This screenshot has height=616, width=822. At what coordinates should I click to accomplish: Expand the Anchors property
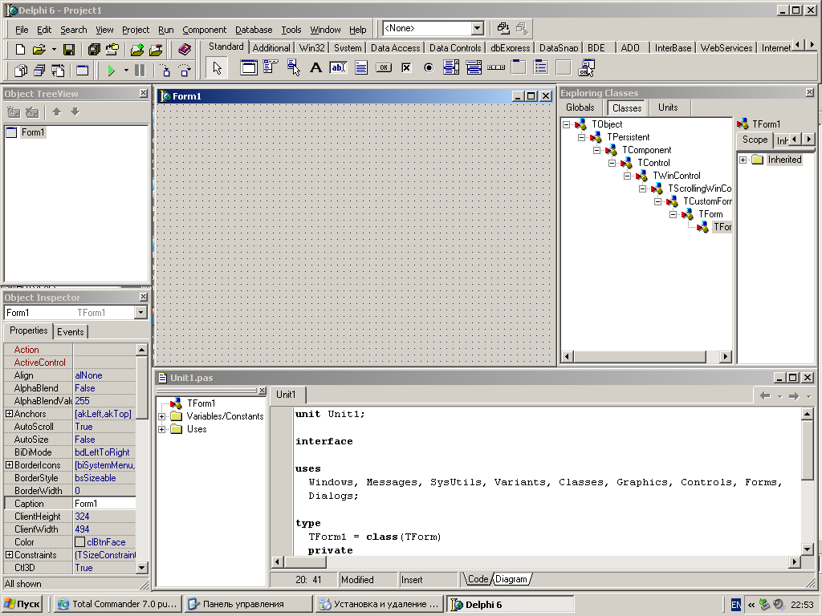click(9, 414)
